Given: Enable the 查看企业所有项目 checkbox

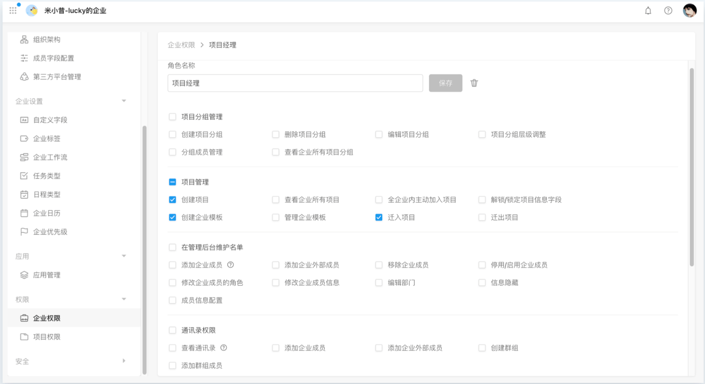Looking at the screenshot, I should click(x=276, y=199).
